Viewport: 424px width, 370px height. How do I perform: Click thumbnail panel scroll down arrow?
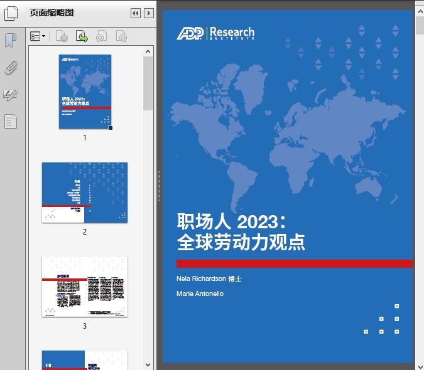(x=148, y=365)
